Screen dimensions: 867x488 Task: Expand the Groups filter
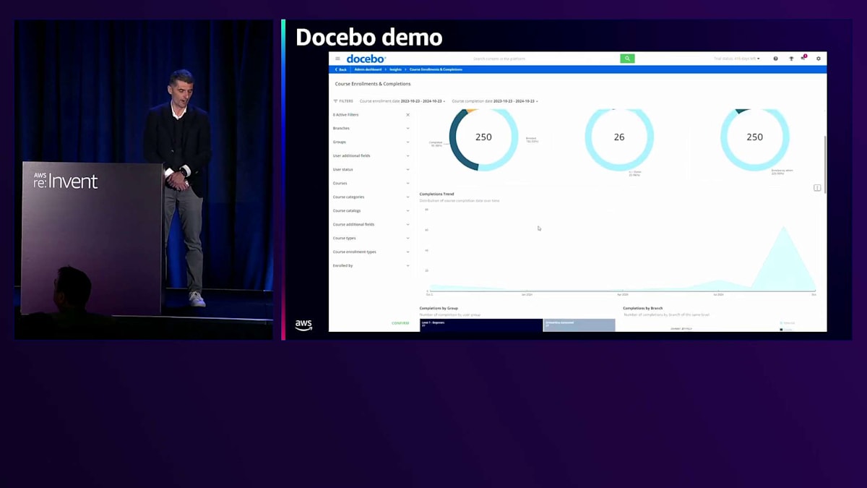point(371,142)
